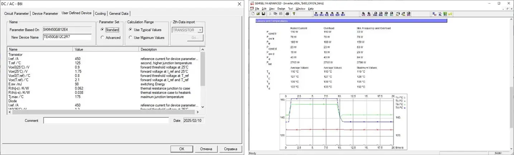The height and width of the screenshot is (155, 514).
Task: Click the Open file folder icon
Action: click(258, 14)
